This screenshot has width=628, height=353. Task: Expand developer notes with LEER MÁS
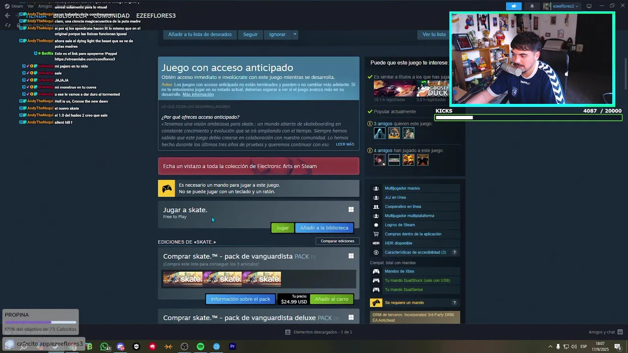[x=345, y=144]
